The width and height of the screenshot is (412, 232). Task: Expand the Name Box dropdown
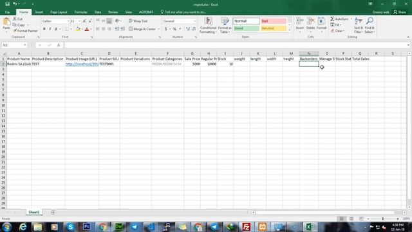(24, 45)
